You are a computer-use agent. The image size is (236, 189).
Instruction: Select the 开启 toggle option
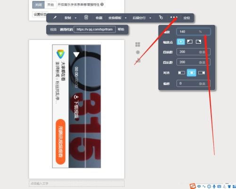pyautogui.click(x=51, y=5)
